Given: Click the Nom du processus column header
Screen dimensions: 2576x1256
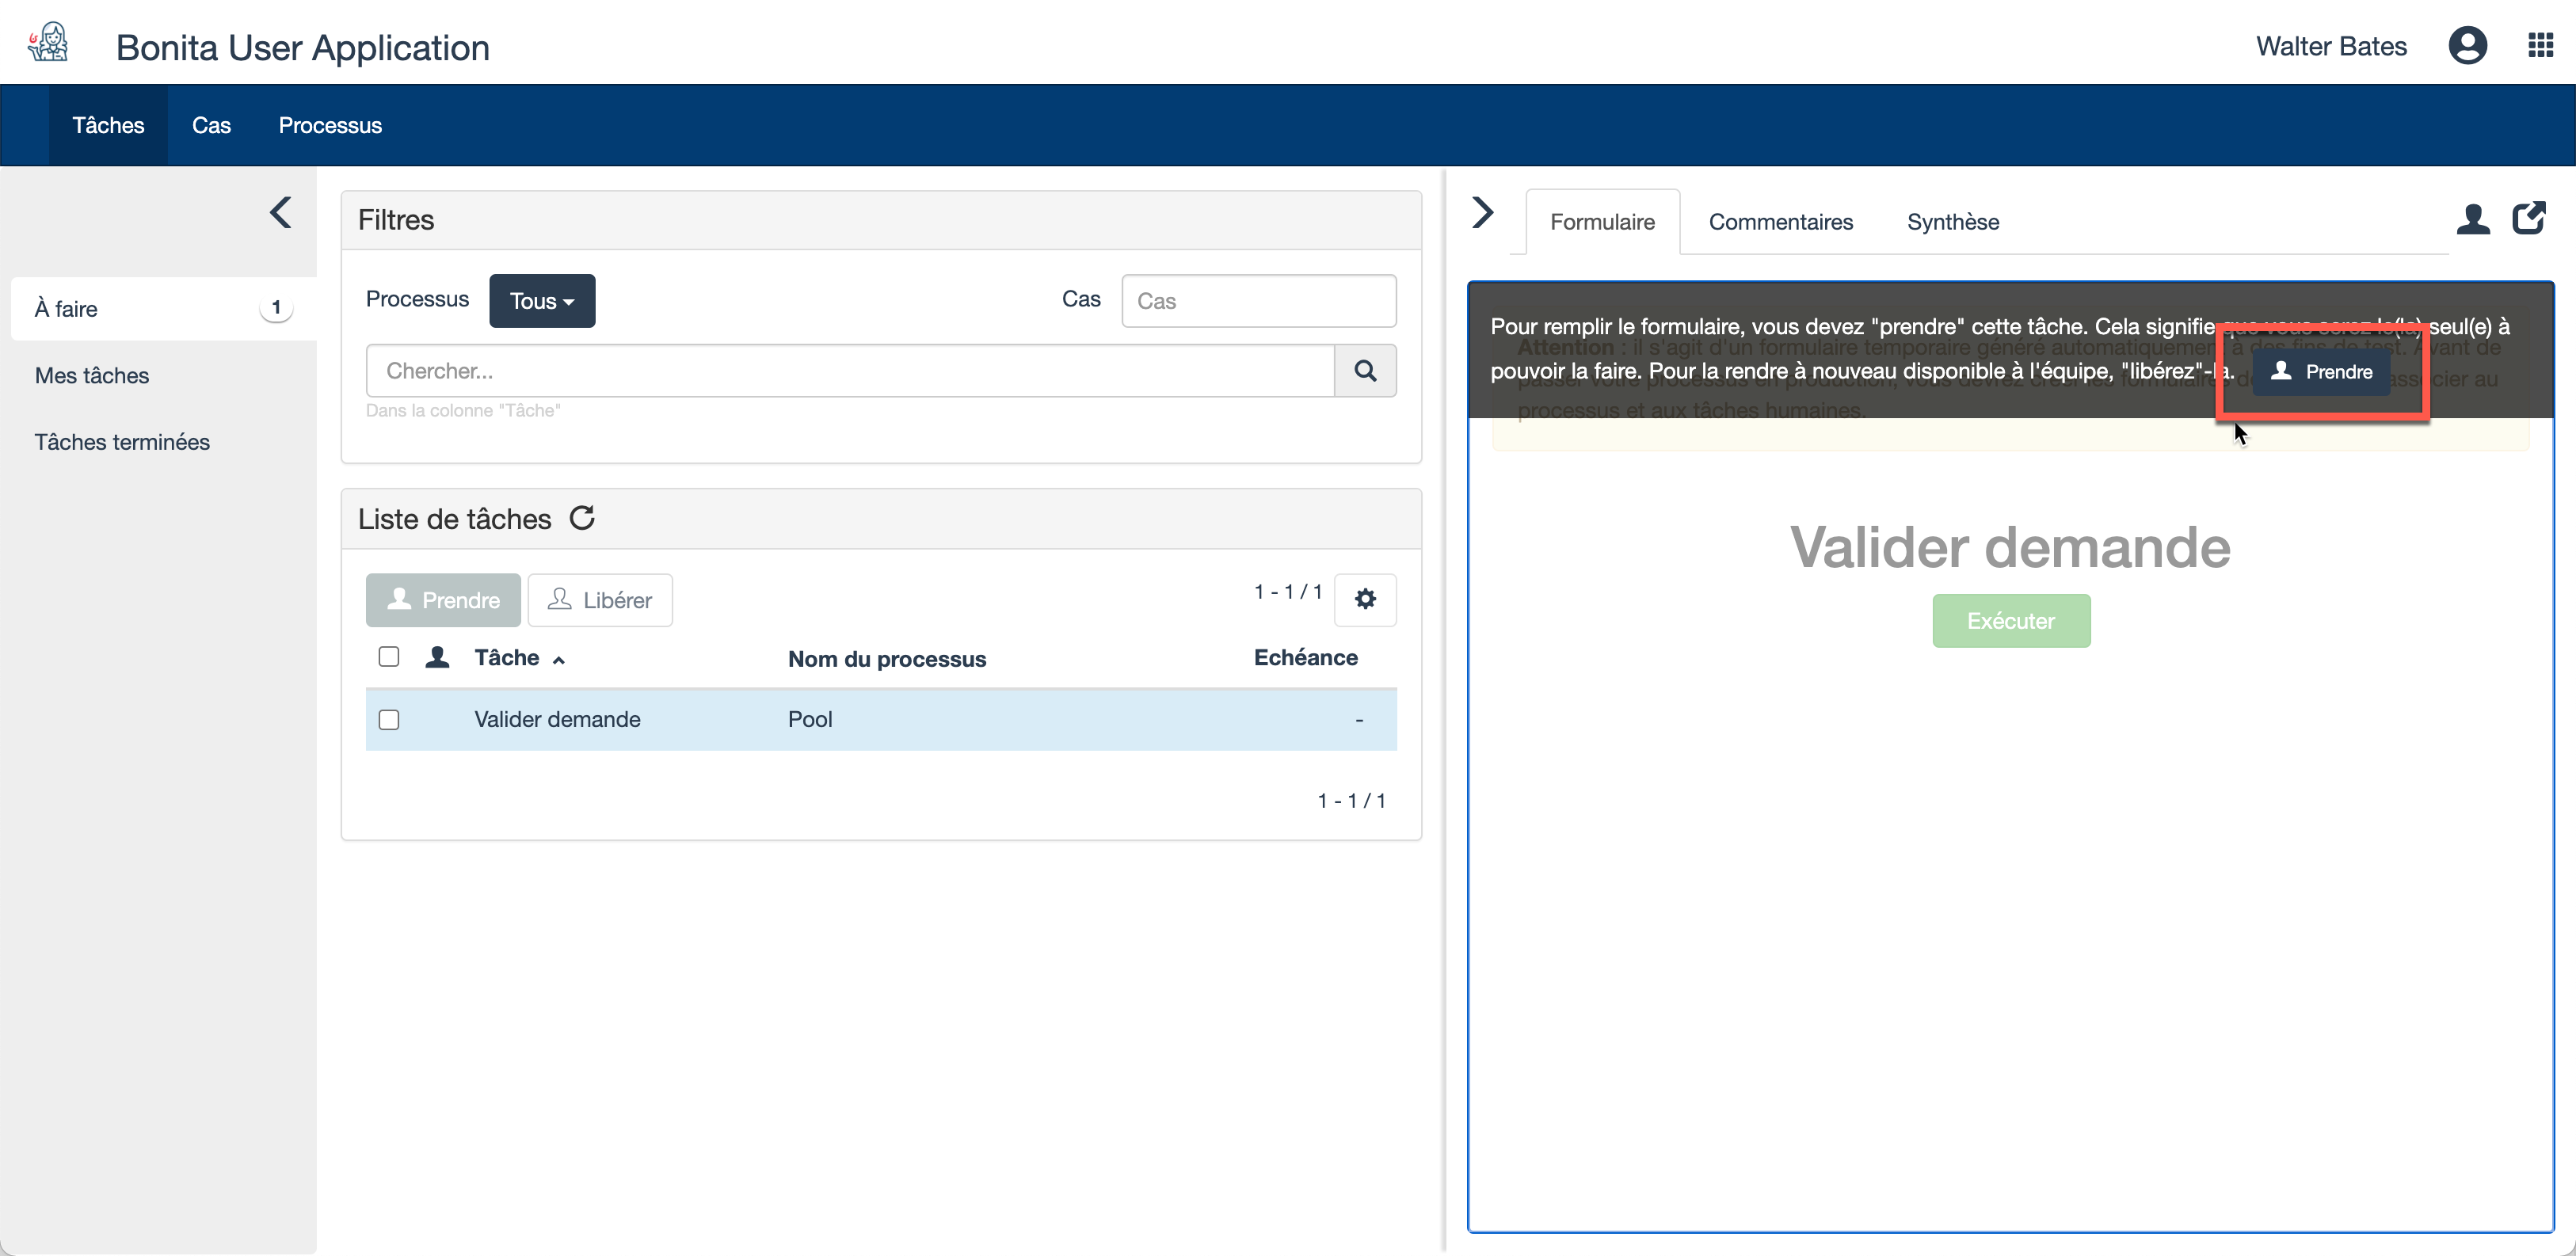Looking at the screenshot, I should click(x=887, y=659).
